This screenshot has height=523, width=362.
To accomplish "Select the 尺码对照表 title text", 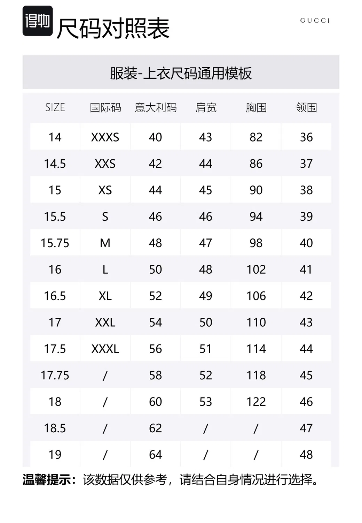I will [113, 28].
